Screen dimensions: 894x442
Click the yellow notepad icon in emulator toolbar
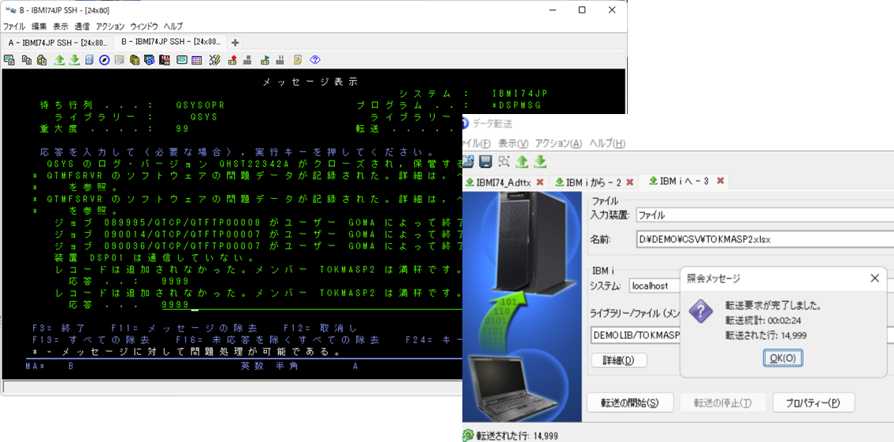(298, 60)
